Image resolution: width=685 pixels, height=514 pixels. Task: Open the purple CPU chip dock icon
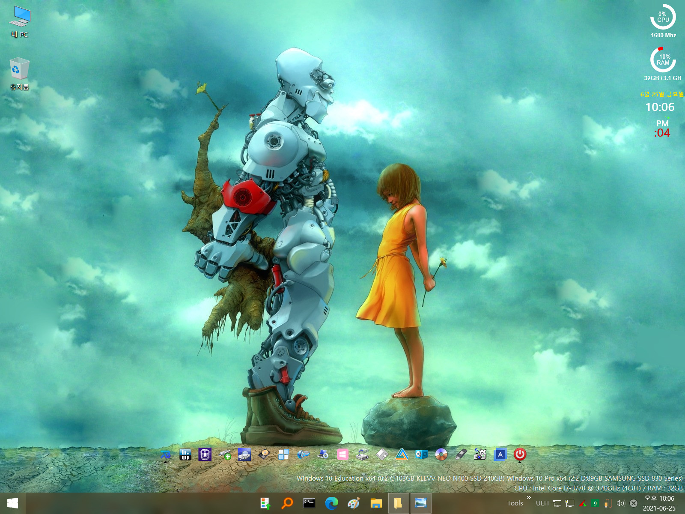coord(205,454)
